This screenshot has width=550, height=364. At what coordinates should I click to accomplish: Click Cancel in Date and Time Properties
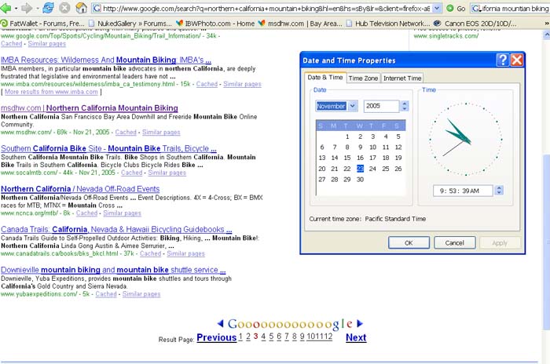tap(455, 242)
